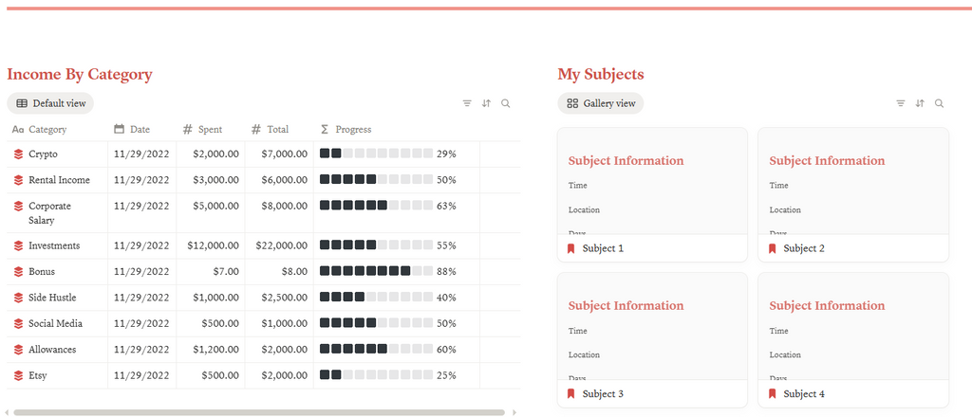Click the $6,000.00 total cell

click(x=279, y=180)
